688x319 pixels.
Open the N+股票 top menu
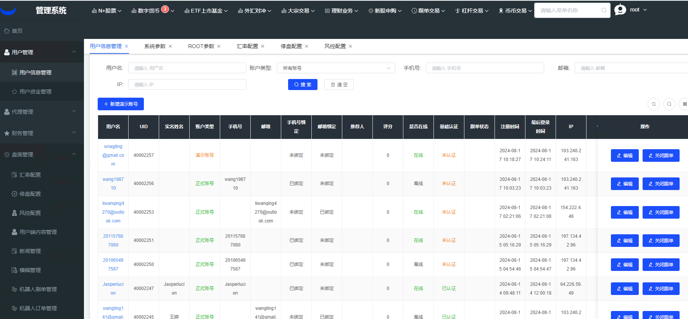tap(106, 11)
